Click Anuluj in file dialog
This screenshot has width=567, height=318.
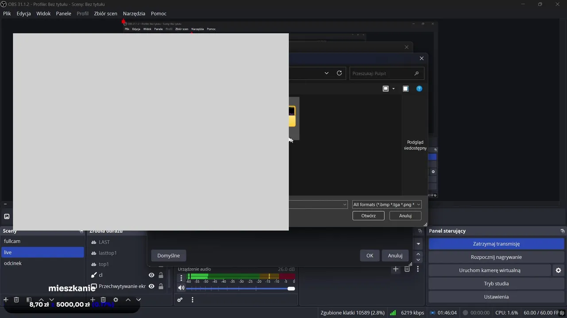[x=405, y=216]
